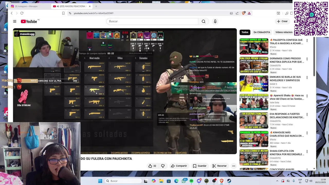Open the SHAKA EXPLOTA video thumbnail
This screenshot has height=185, width=329.
coord(254,158)
